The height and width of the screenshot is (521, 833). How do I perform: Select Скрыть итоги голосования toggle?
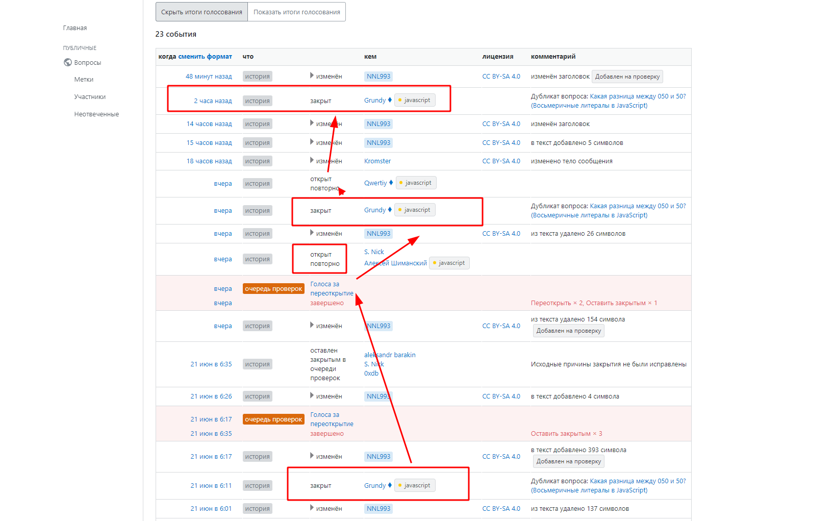point(201,12)
